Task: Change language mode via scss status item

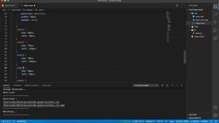Action: click(x=171, y=121)
